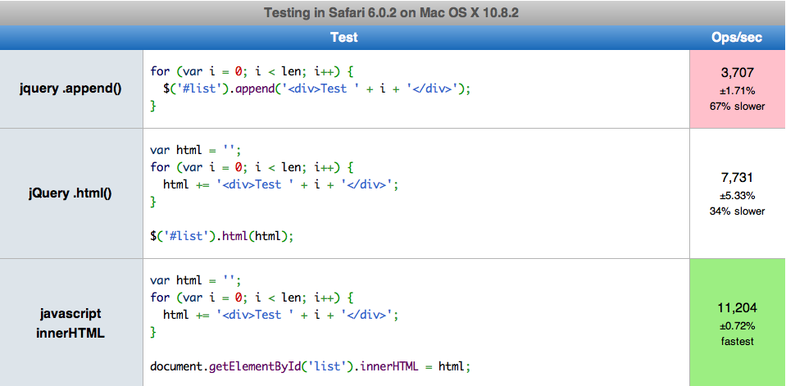Click the green 11,204 fastest cell
This screenshot has width=786, height=386.
point(738,323)
